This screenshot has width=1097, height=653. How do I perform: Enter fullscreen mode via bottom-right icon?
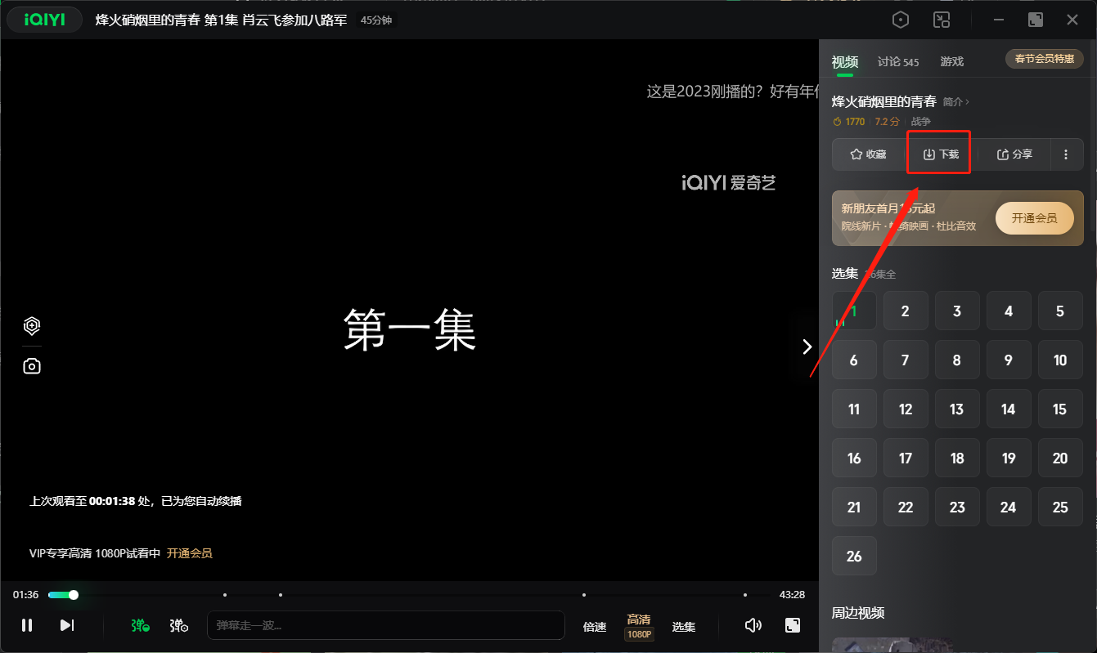pyautogui.click(x=792, y=625)
